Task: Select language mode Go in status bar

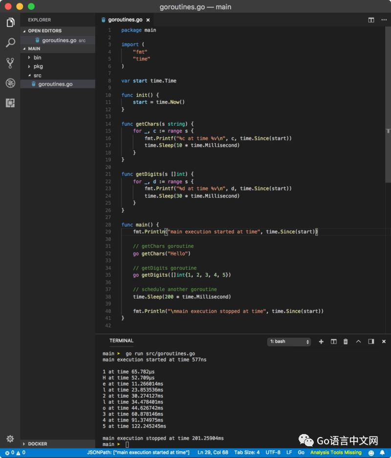Action: tap(301, 453)
